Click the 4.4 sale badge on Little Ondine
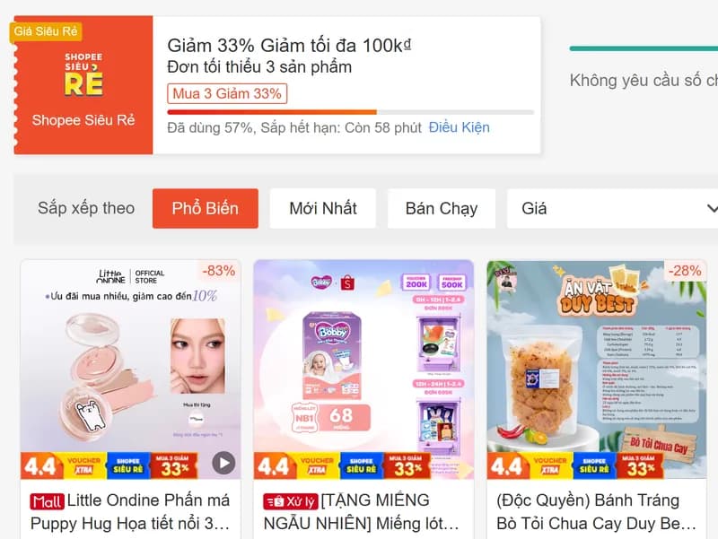Viewport: 718px width, 539px height. pyautogui.click(x=41, y=465)
